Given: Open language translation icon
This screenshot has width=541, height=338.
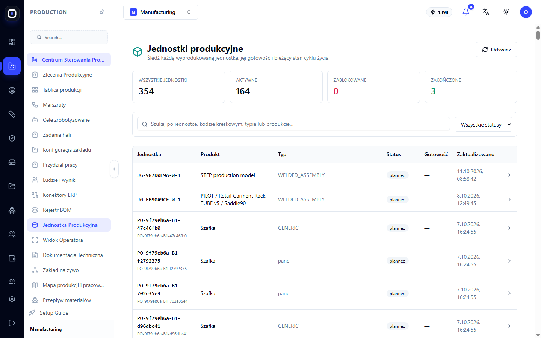Looking at the screenshot, I should (486, 12).
